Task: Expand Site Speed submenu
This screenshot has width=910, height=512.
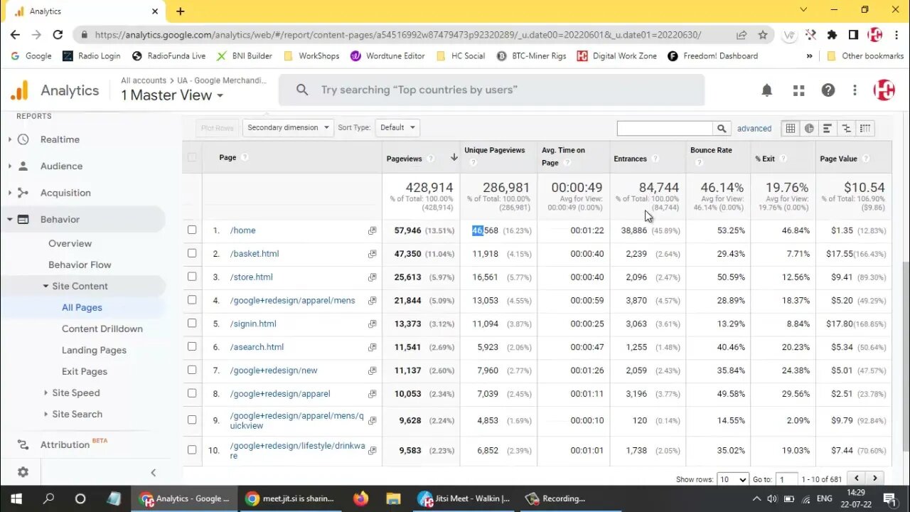Action: click(x=46, y=393)
